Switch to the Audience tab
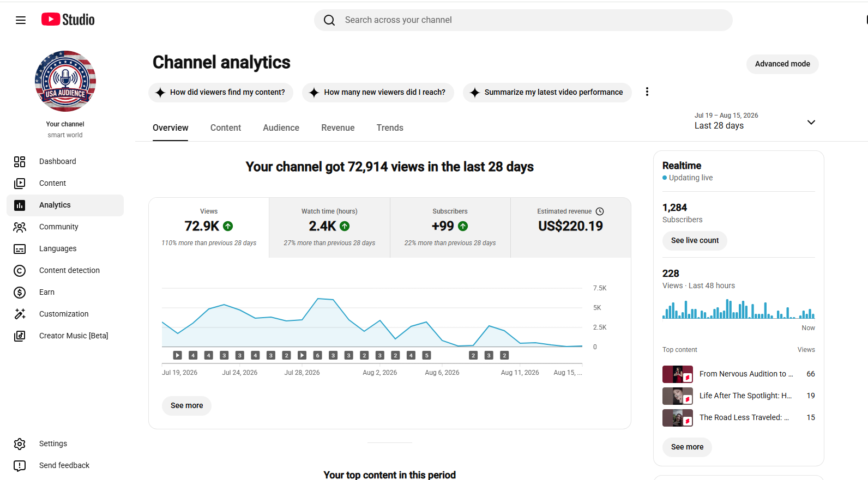868x480 pixels. [281, 127]
